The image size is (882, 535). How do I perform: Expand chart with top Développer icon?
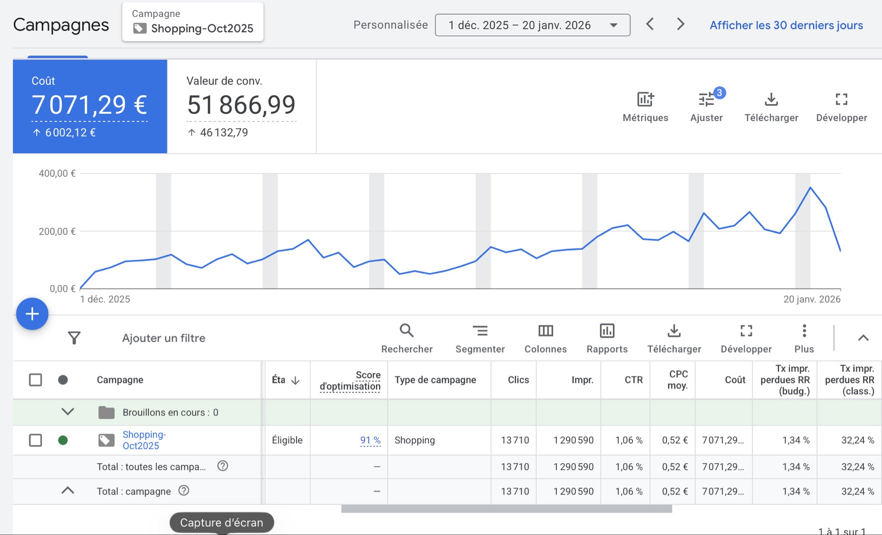coord(842,99)
